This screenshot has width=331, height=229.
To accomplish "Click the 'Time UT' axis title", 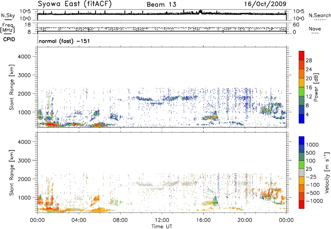I will [x=162, y=227].
